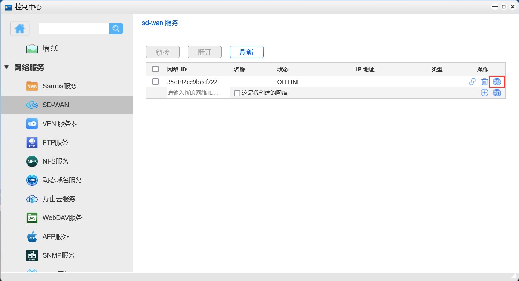Click the new network ID input field
Screen dimensions: 519x281
[x=192, y=93]
